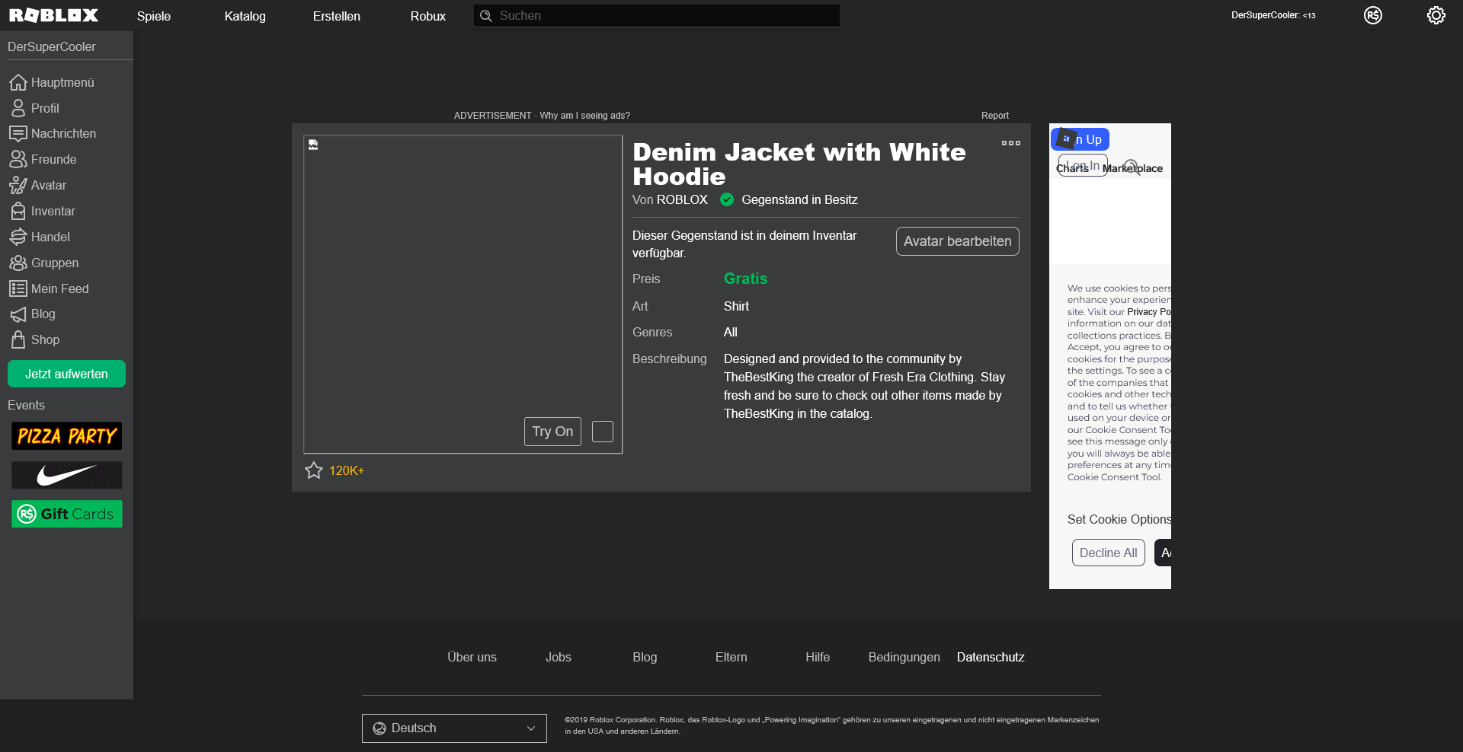This screenshot has width=1463, height=752.
Task: Open Inventar from the sidebar
Action: pyautogui.click(x=53, y=211)
